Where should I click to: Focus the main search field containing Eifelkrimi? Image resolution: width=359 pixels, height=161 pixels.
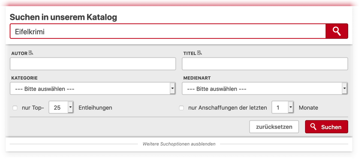168,31
